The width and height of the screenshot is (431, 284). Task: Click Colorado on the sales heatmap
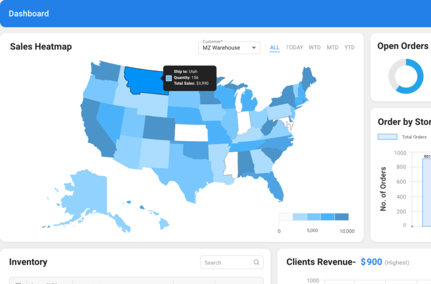coord(159,128)
